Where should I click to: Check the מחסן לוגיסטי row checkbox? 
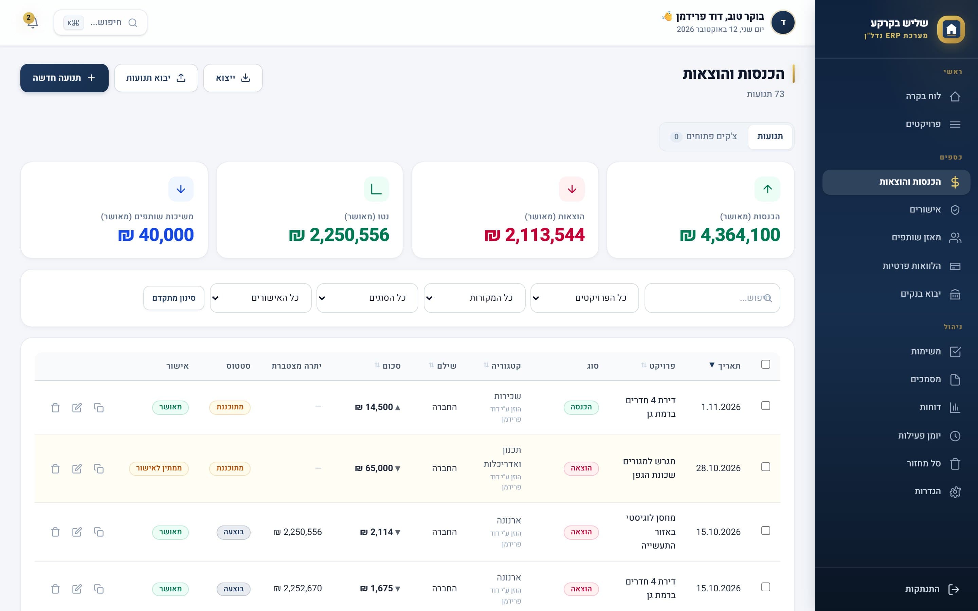(765, 531)
